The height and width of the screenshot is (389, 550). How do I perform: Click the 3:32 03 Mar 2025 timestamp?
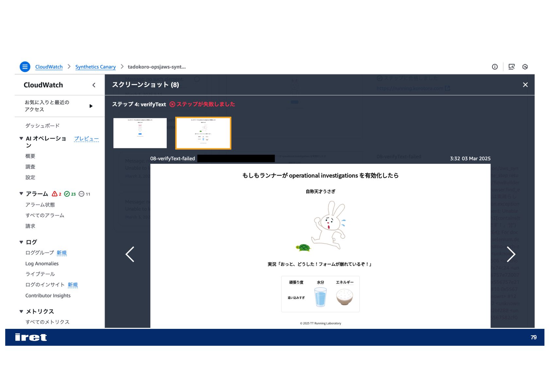pos(470,159)
